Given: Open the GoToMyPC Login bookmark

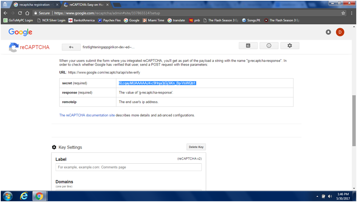Looking at the screenshot, I should (18, 20).
